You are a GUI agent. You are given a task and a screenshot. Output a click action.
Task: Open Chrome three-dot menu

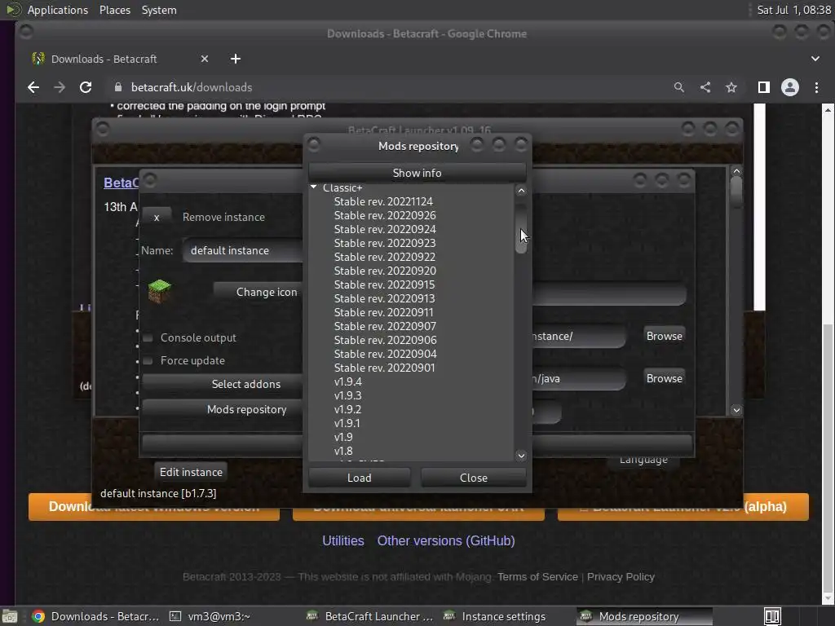pos(816,87)
